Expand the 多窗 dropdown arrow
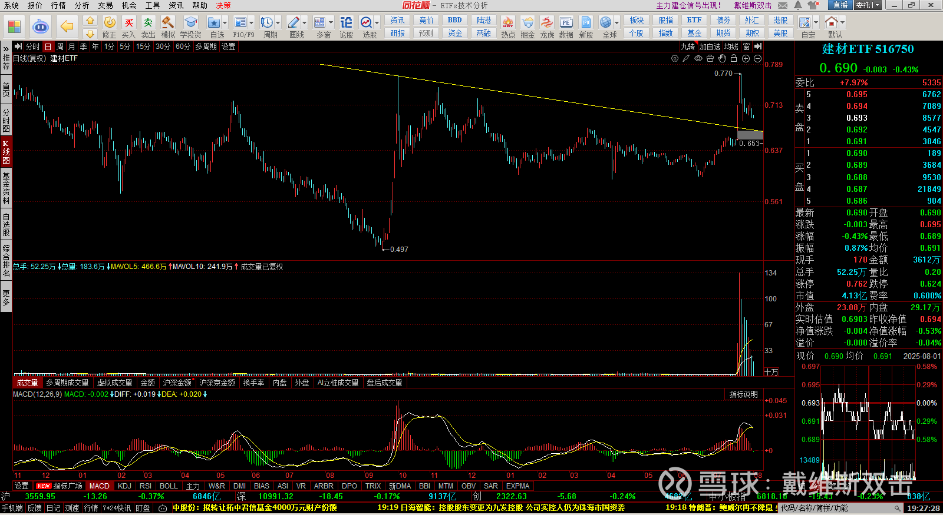Screen dimensions: 943x515 331,23
